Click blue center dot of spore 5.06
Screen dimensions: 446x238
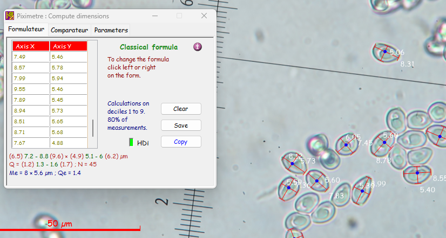pos(385,52)
